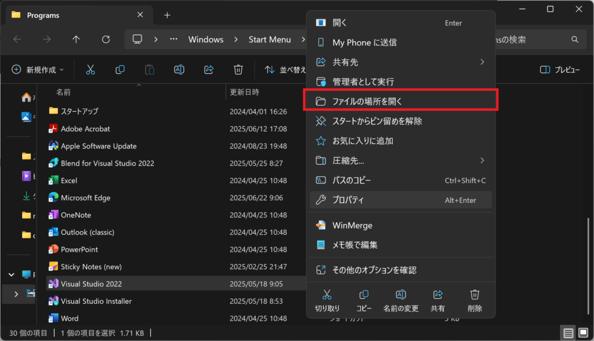Choose Copy as path

point(401,180)
